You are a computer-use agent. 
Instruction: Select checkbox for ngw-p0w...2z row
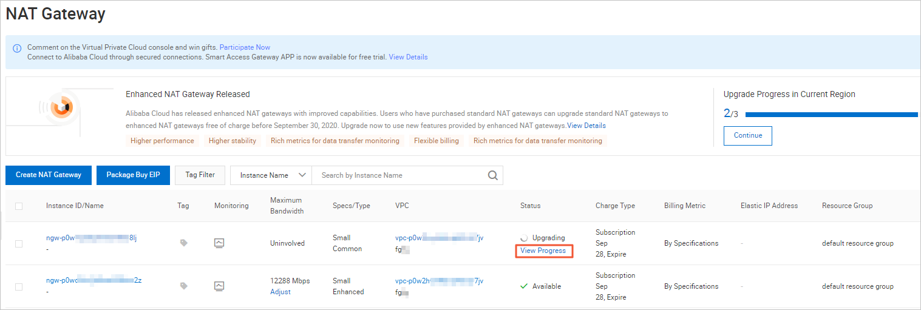(19, 286)
